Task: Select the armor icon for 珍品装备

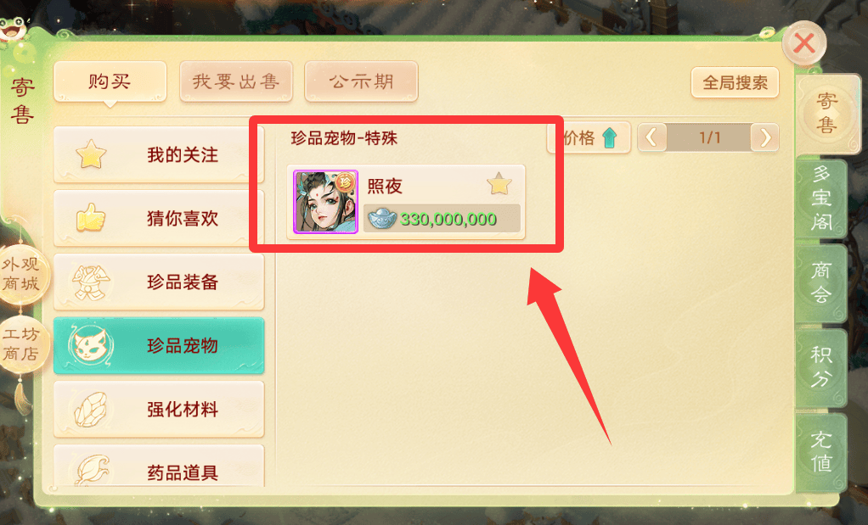Action: click(90, 282)
